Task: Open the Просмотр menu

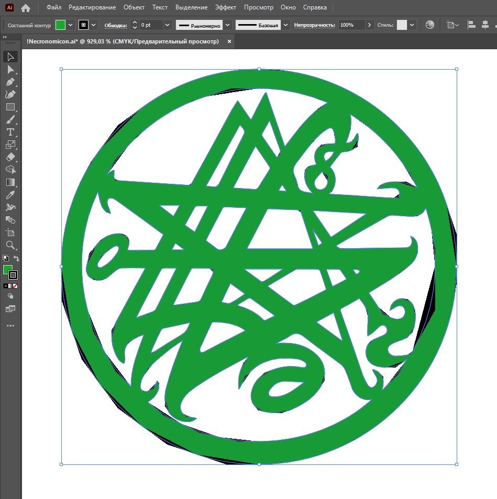Action: click(259, 7)
